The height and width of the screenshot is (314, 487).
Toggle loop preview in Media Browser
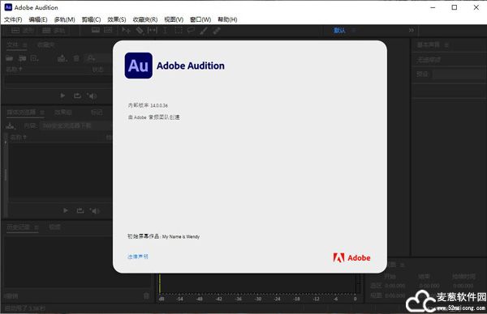click(80, 210)
